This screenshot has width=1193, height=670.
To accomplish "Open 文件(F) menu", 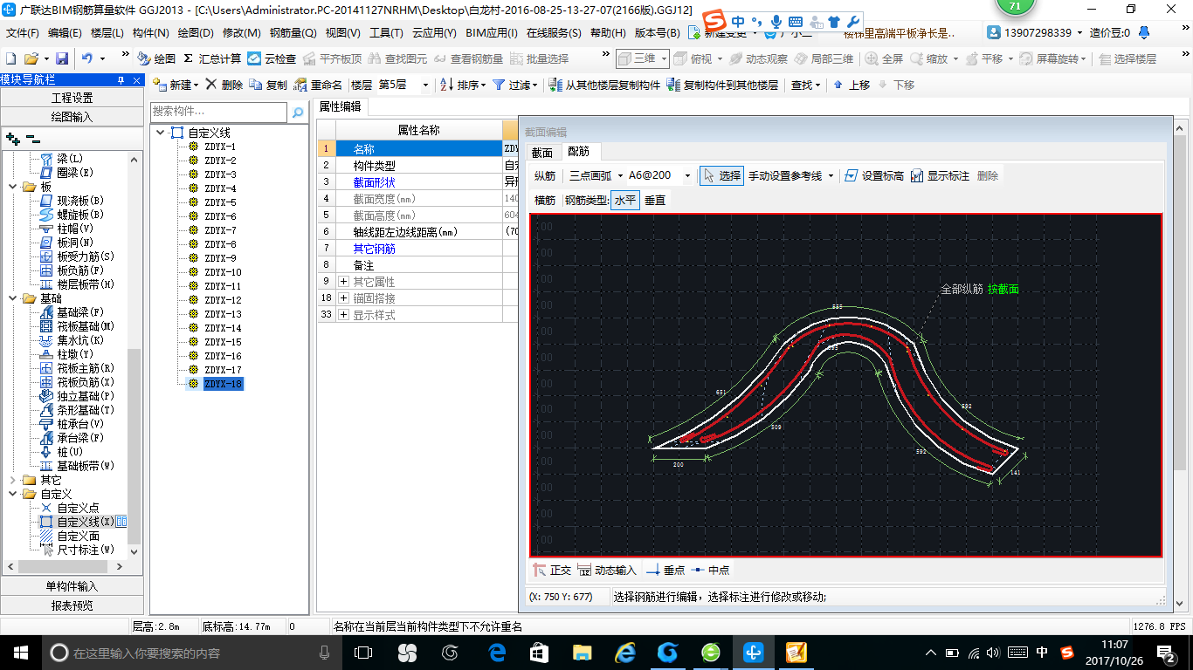I will coord(23,33).
